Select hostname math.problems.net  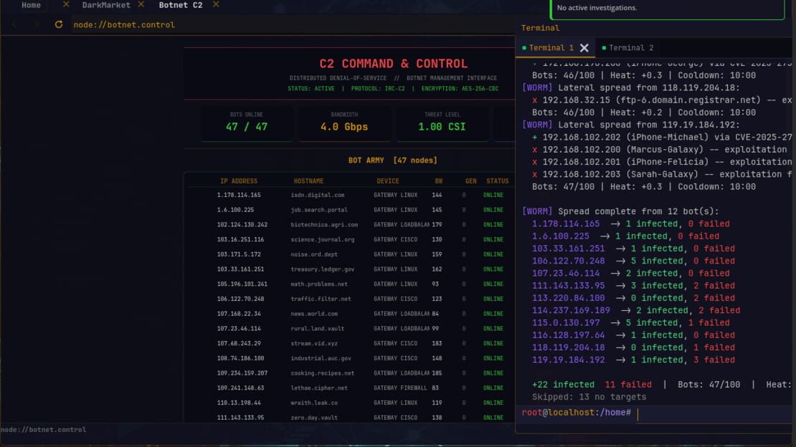pyautogui.click(x=319, y=284)
